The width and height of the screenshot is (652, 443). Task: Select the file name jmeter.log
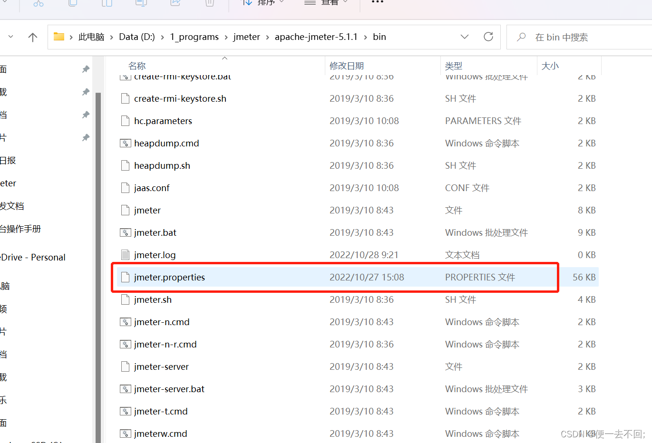click(155, 255)
